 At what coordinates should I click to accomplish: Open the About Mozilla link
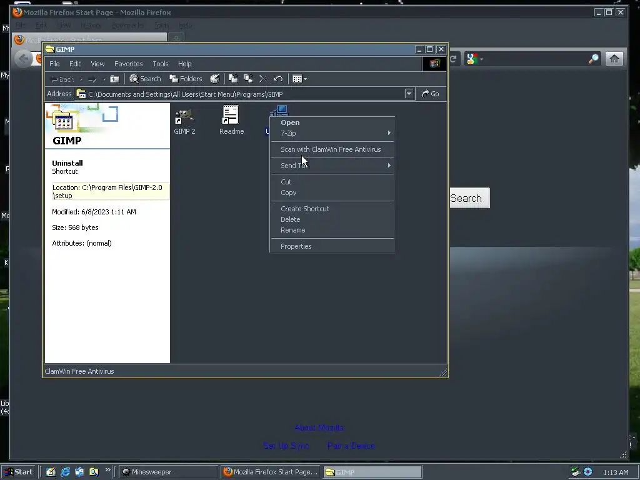click(319, 427)
